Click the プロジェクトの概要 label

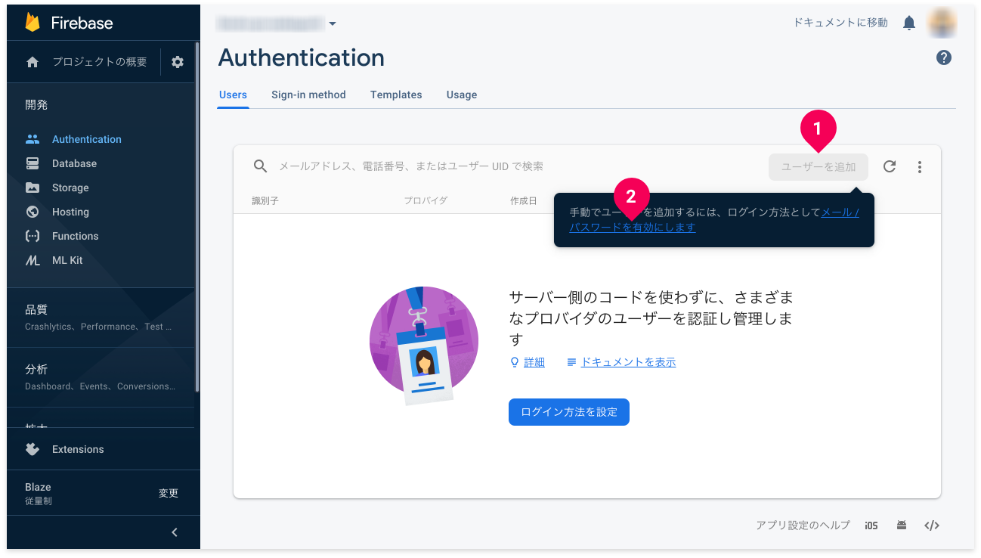(x=100, y=62)
